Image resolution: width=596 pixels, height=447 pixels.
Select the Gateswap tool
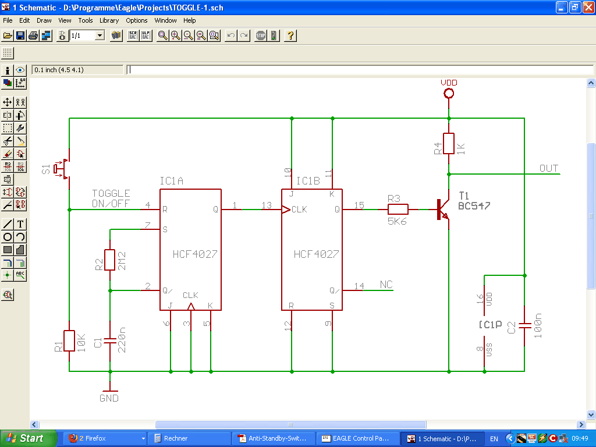pyautogui.click(x=20, y=192)
